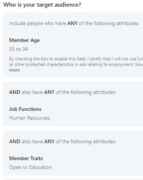Click the certification disclaimer starting 'By checking the box'

(76, 59)
